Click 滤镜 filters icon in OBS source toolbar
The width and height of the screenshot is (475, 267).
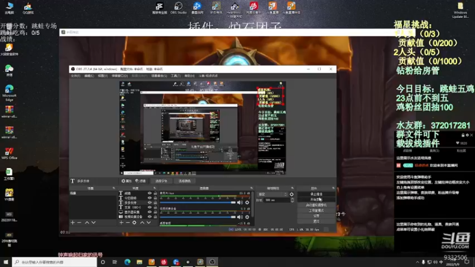140,181
